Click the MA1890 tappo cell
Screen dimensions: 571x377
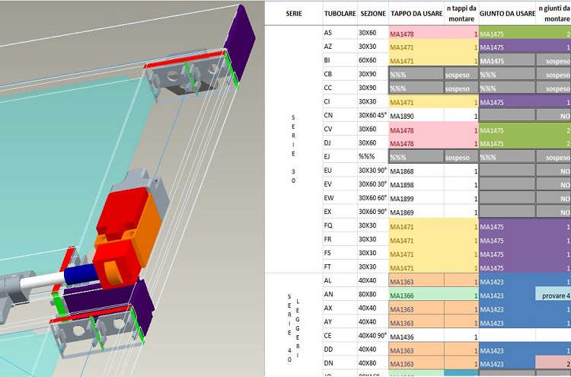[416, 116]
